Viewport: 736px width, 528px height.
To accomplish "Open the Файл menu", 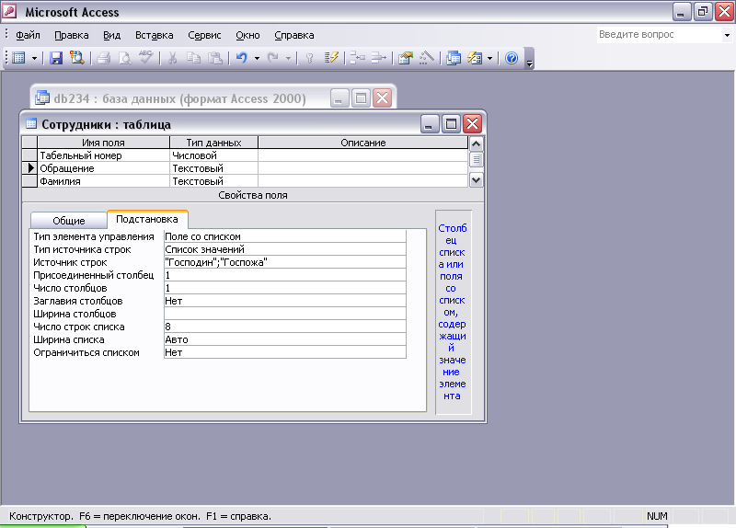I will [28, 35].
